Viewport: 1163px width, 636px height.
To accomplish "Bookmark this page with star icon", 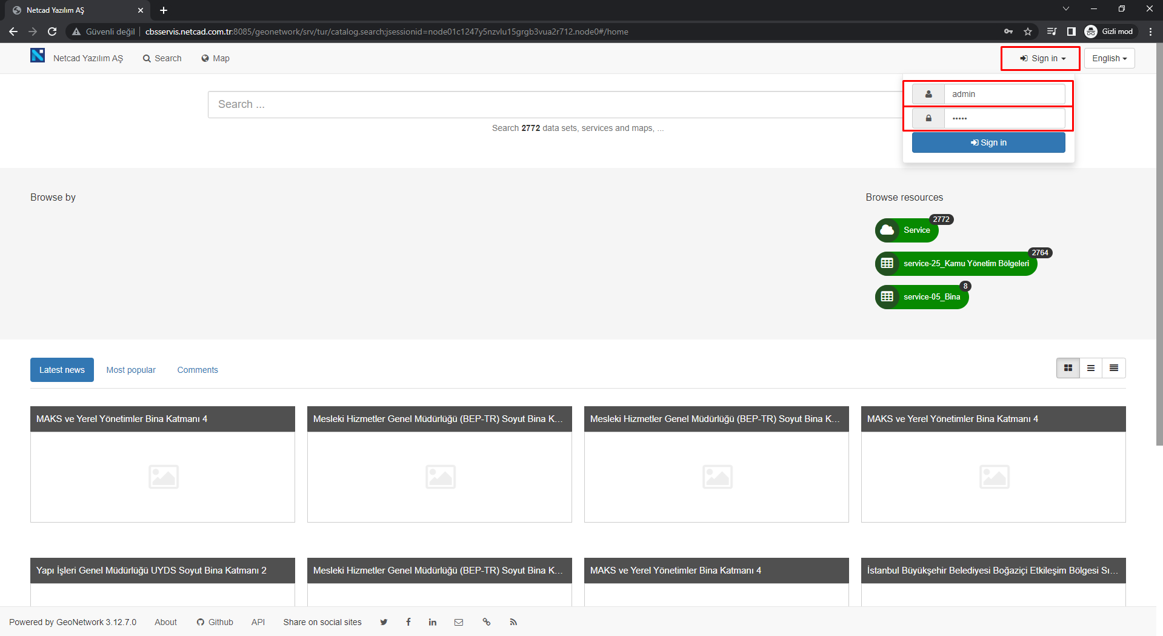I will point(1028,32).
